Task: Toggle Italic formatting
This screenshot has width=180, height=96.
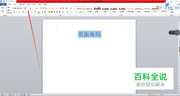Action: click(17, 12)
